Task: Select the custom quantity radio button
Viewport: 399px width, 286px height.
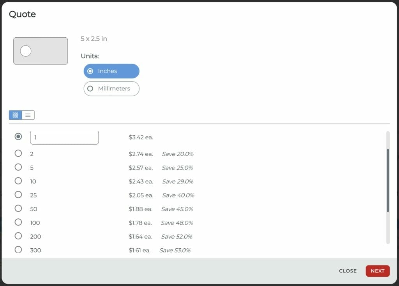Action: [x=18, y=137]
